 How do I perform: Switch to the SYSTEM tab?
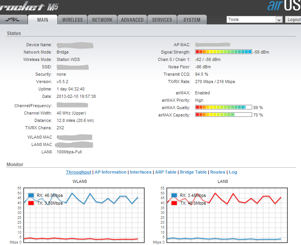click(192, 20)
